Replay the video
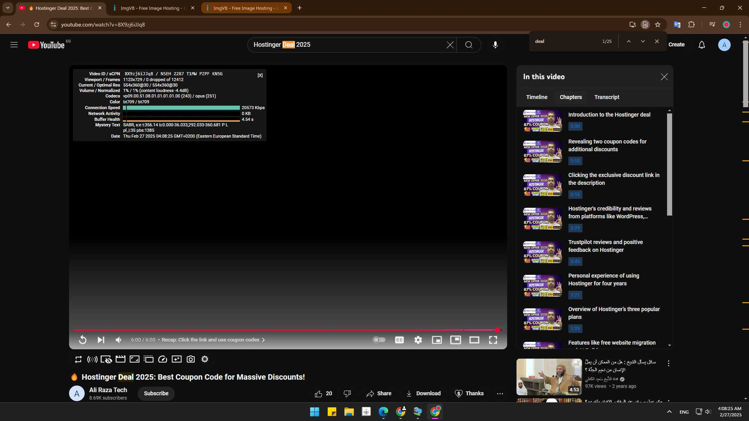 (x=82, y=340)
